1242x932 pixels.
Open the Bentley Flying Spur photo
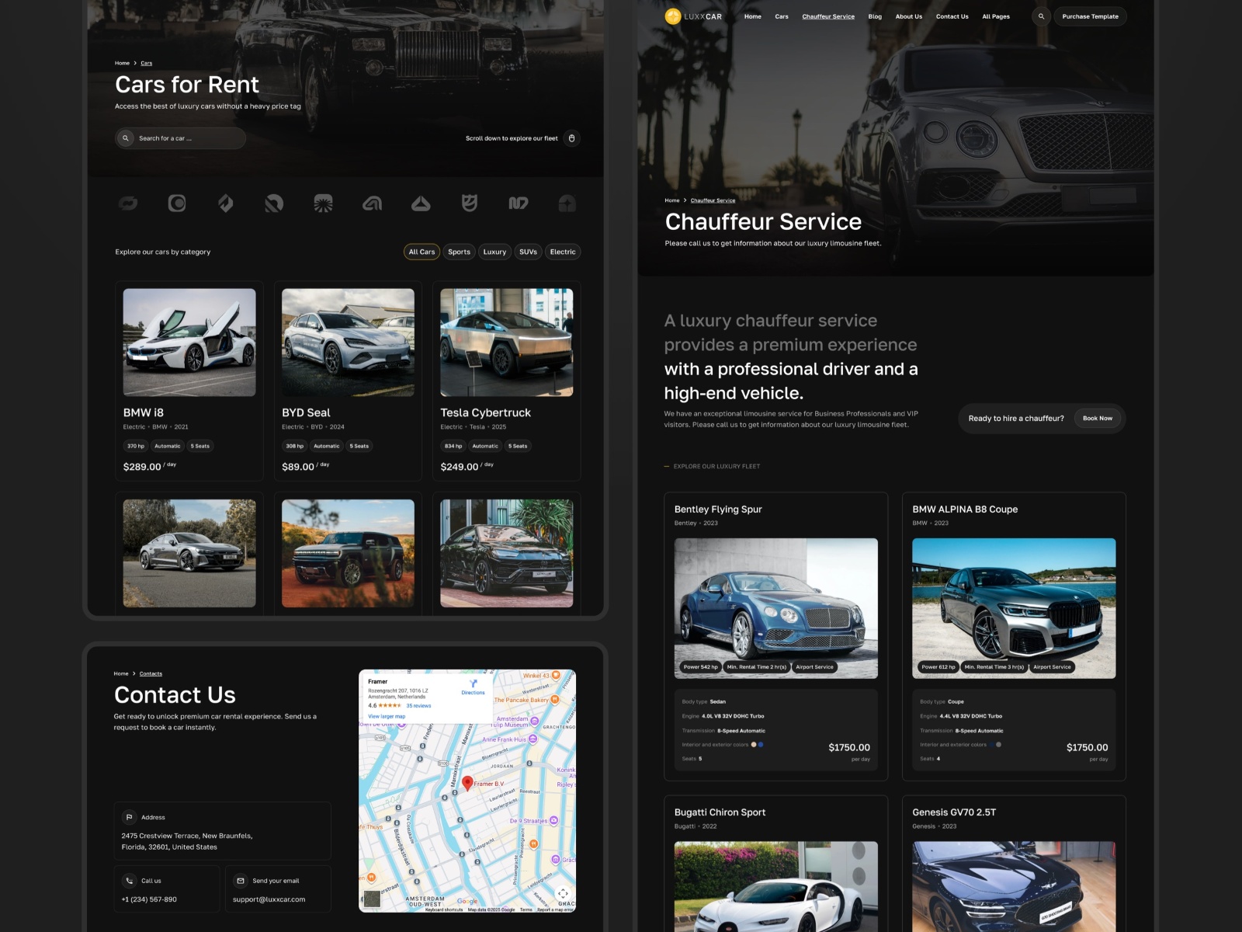(x=776, y=608)
